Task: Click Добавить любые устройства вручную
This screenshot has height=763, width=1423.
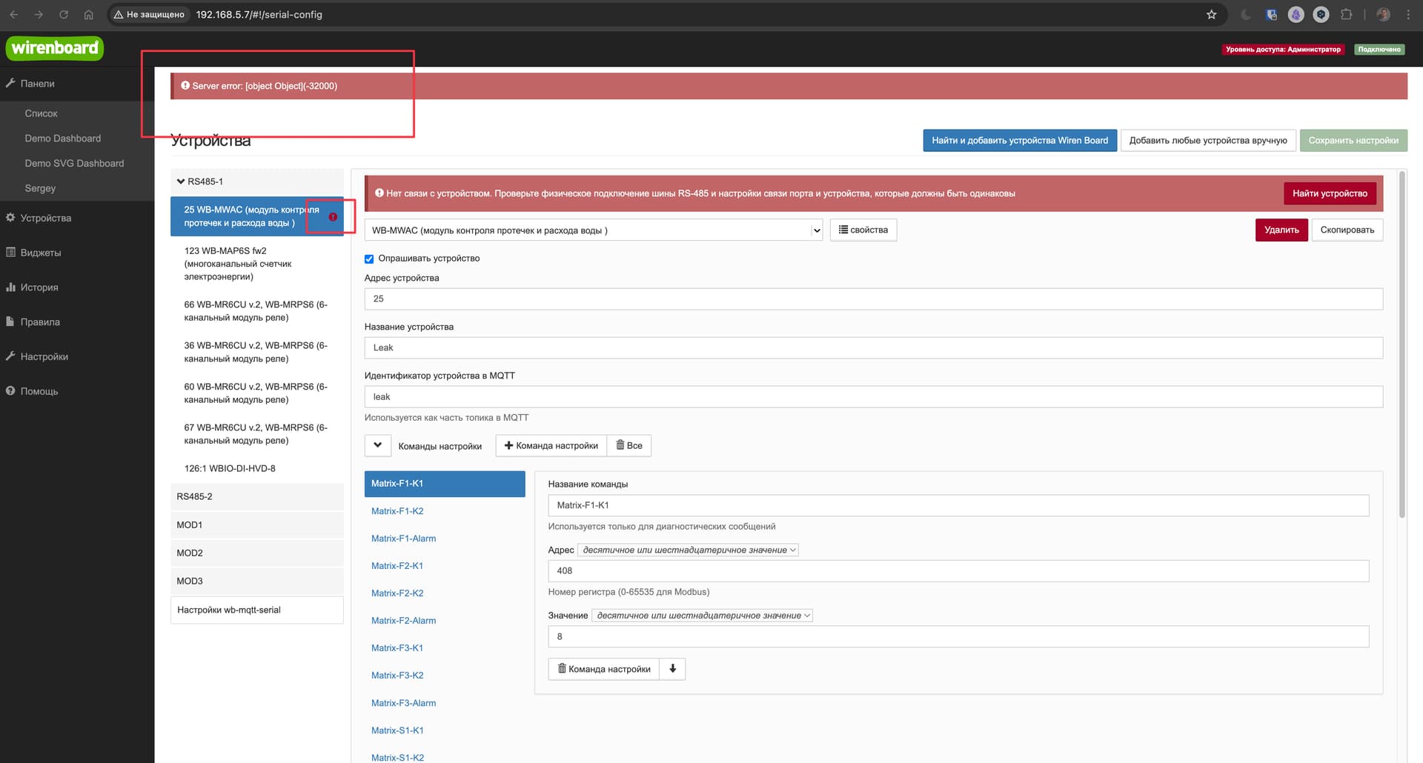Action: [x=1208, y=140]
